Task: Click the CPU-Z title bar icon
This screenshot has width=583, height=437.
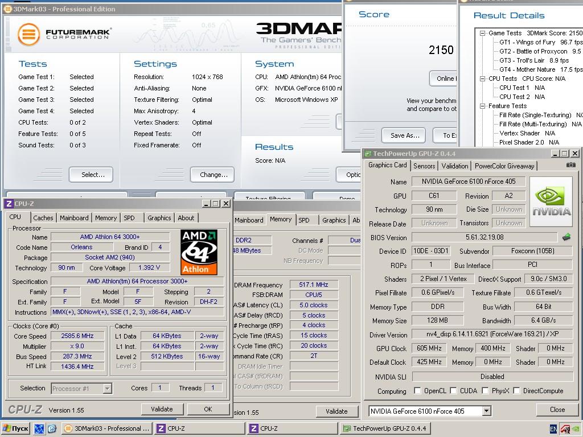Action: coord(9,204)
